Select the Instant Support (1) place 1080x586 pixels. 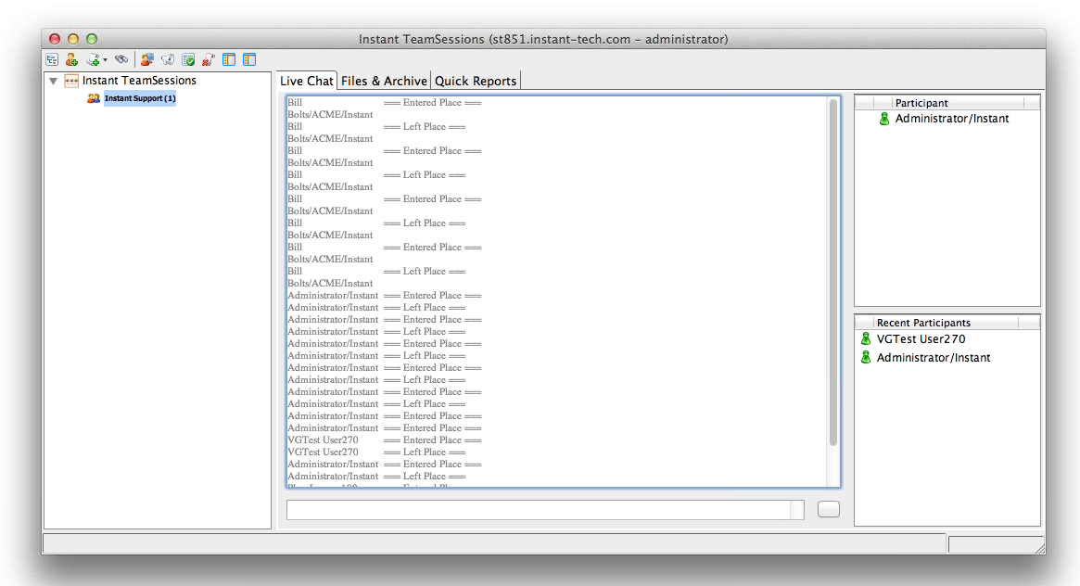140,98
